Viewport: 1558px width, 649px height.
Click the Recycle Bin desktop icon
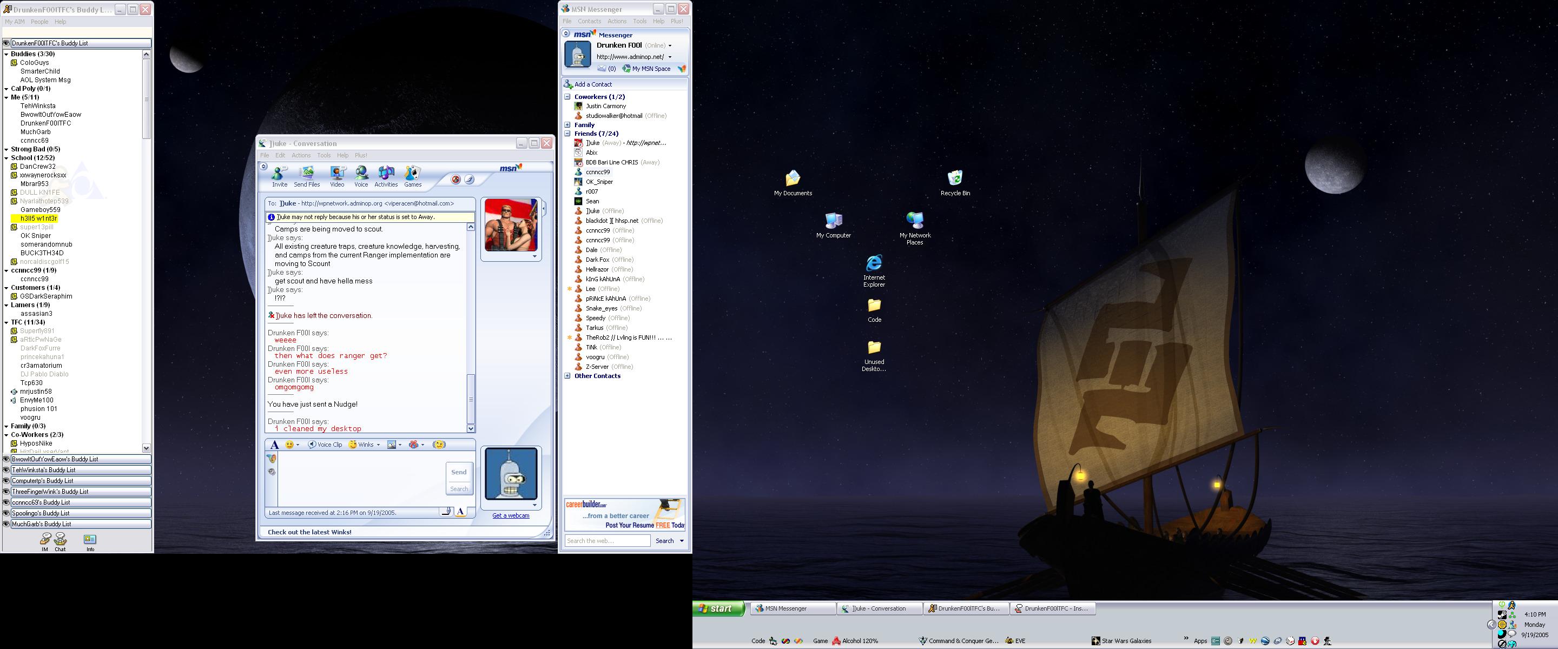pyautogui.click(x=955, y=183)
